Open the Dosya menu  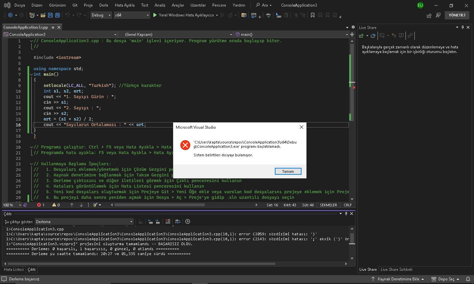click(20, 5)
